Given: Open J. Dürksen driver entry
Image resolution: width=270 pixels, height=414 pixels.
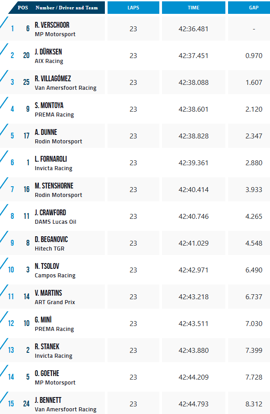Looking at the screenshot, I should point(49,52).
